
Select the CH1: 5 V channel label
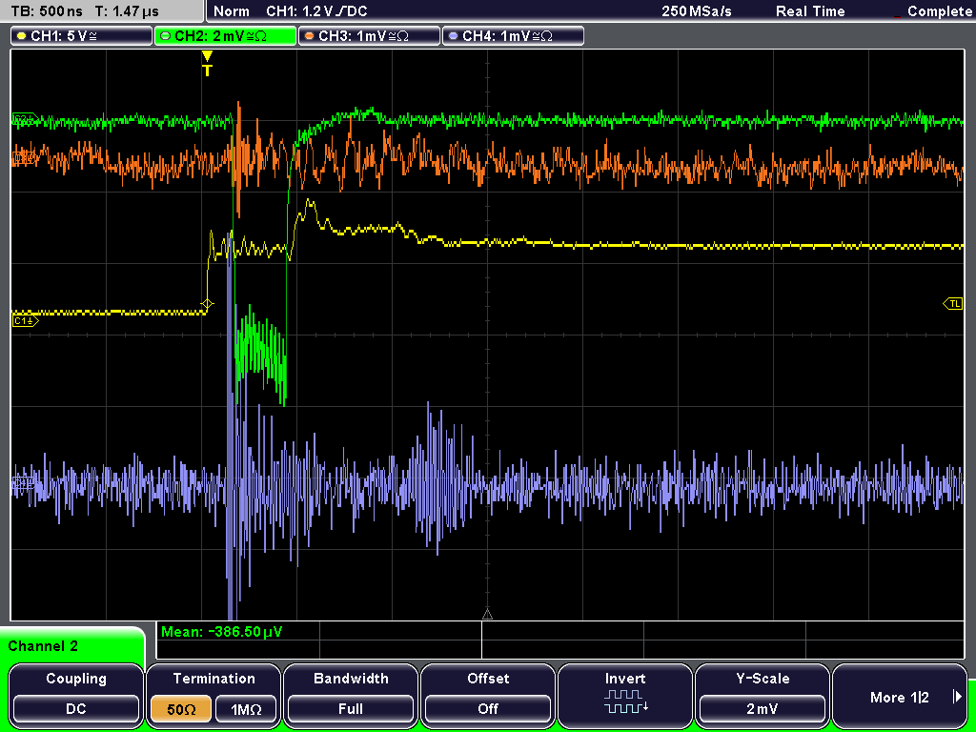(x=82, y=35)
